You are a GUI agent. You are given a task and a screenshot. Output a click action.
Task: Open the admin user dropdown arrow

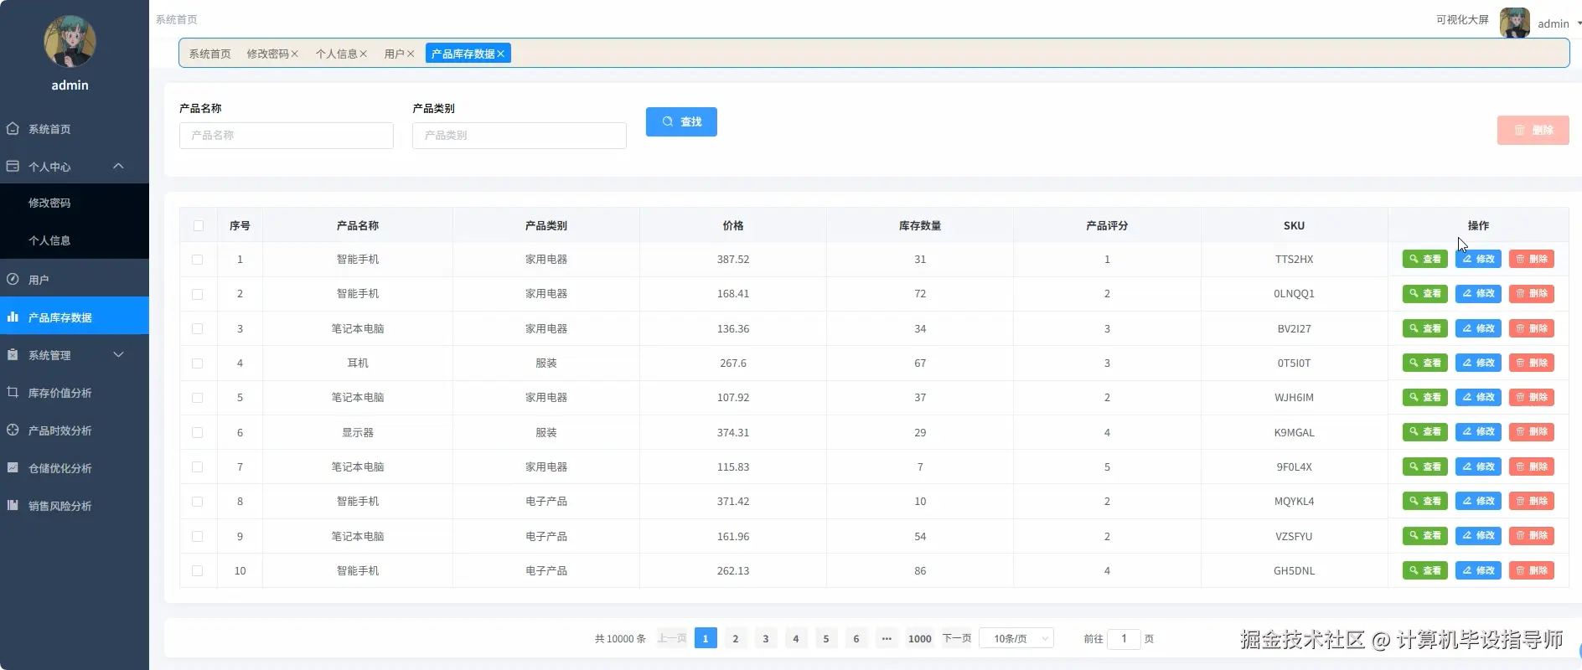tap(1579, 23)
